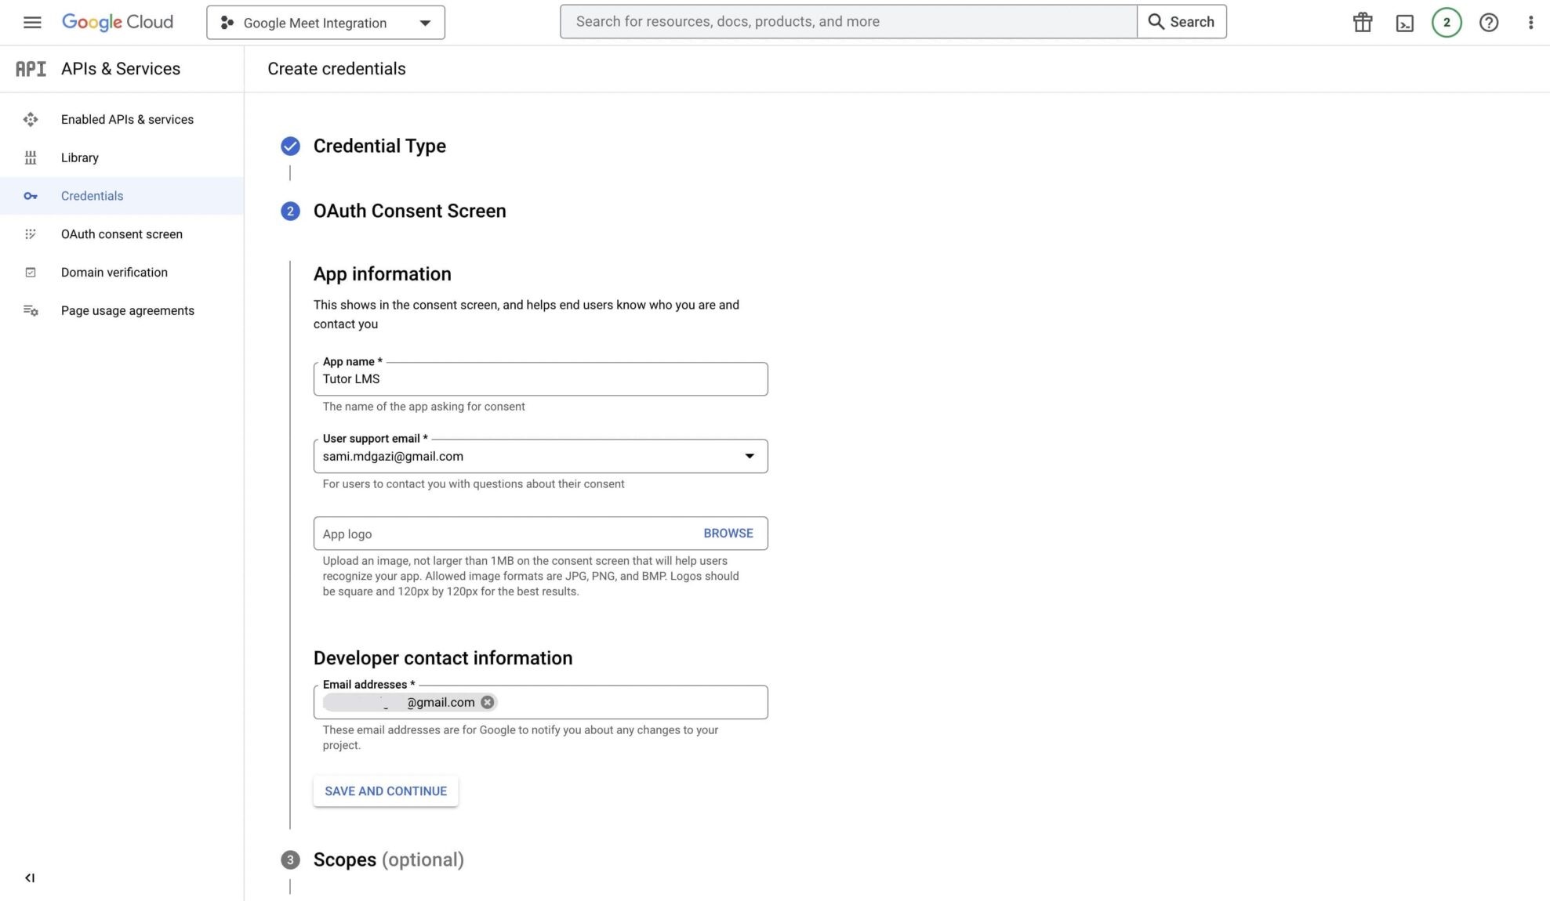1550x901 pixels.
Task: Click the gift free trial icon
Action: coord(1363,22)
